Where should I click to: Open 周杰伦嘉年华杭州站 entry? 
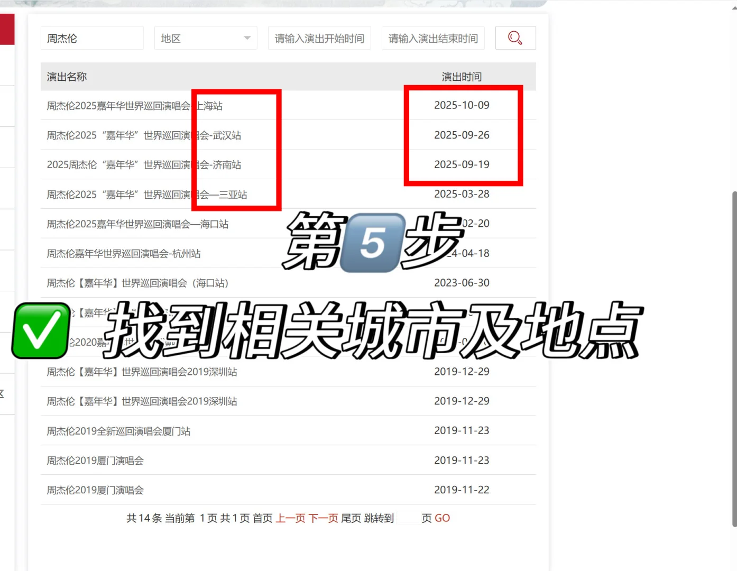coord(123,253)
